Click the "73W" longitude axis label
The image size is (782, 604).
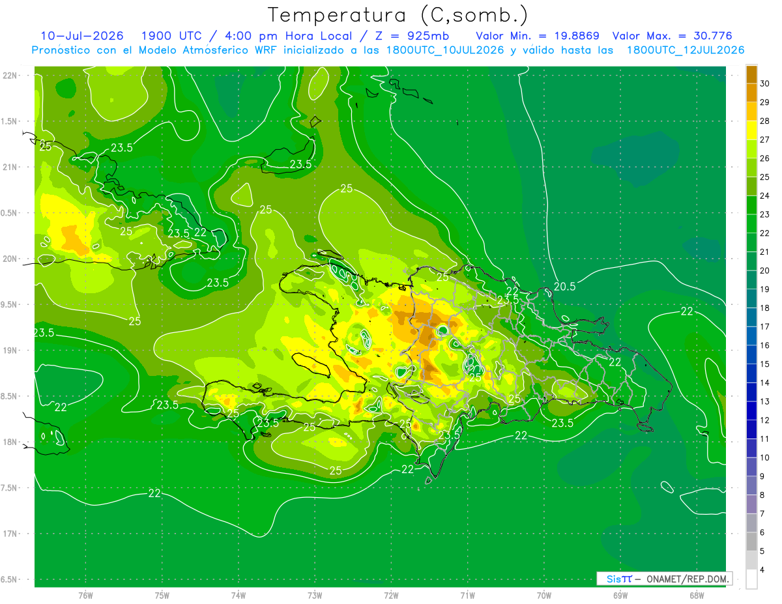tap(315, 595)
